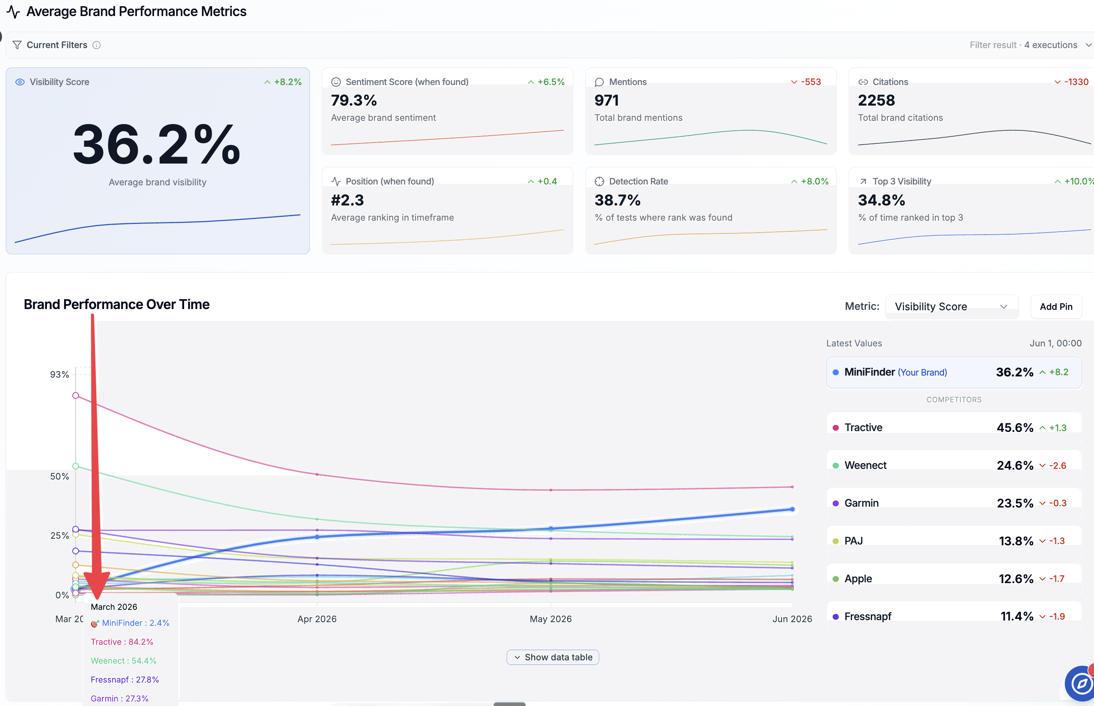Viewport: 1094px width, 706px height.
Task: Click the 36.2% average brand visibility value
Action: click(157, 145)
